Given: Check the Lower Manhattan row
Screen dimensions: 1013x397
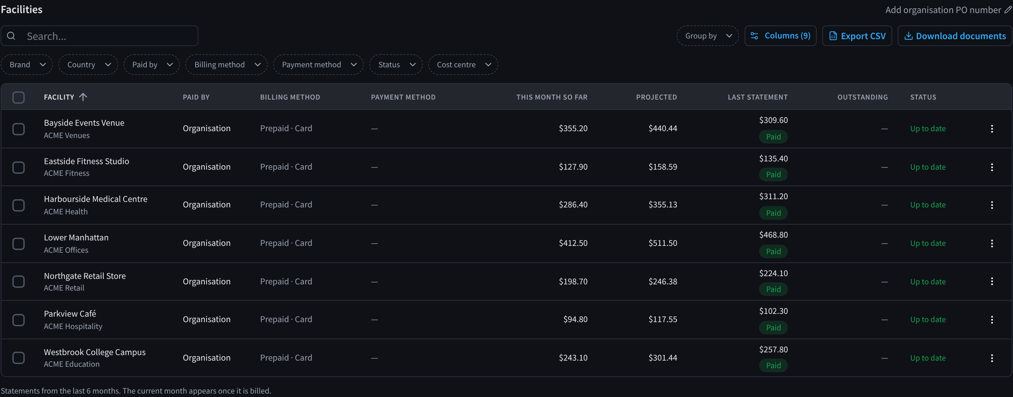Looking at the screenshot, I should (x=19, y=243).
